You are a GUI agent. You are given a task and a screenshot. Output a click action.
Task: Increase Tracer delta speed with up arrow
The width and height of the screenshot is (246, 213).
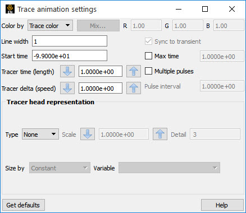(x=134, y=88)
